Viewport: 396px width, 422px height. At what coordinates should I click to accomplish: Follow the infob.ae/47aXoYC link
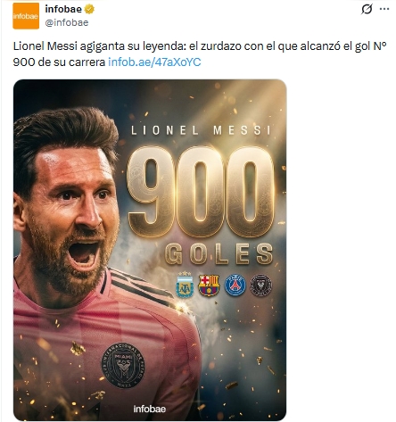pos(154,62)
